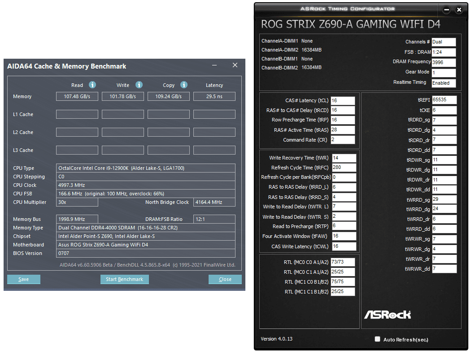Click the CAS Write Latency (tCWL) field

(344, 246)
